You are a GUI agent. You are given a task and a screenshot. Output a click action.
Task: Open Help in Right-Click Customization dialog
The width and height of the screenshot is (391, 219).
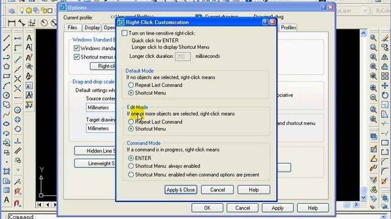(x=254, y=190)
